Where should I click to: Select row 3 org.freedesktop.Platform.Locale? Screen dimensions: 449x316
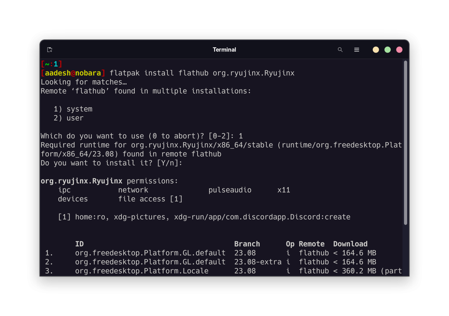tap(142, 271)
